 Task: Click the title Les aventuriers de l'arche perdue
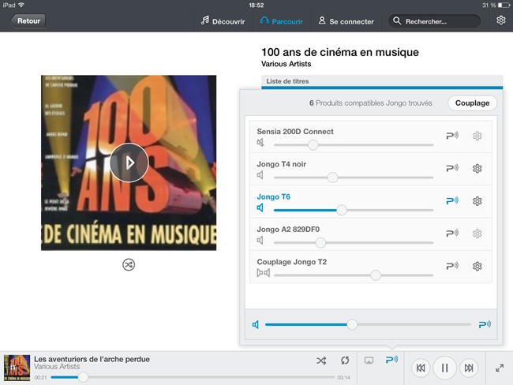pos(92,359)
